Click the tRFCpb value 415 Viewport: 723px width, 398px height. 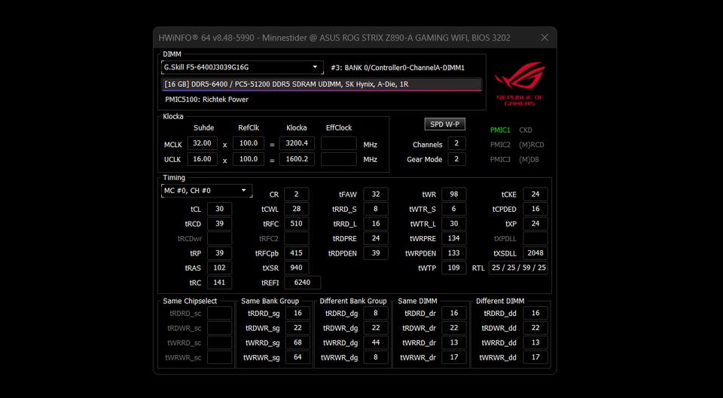click(x=297, y=253)
